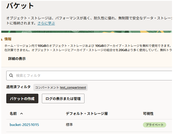Click the プライベート visibility badge
The image size is (173, 134).
[154, 125]
